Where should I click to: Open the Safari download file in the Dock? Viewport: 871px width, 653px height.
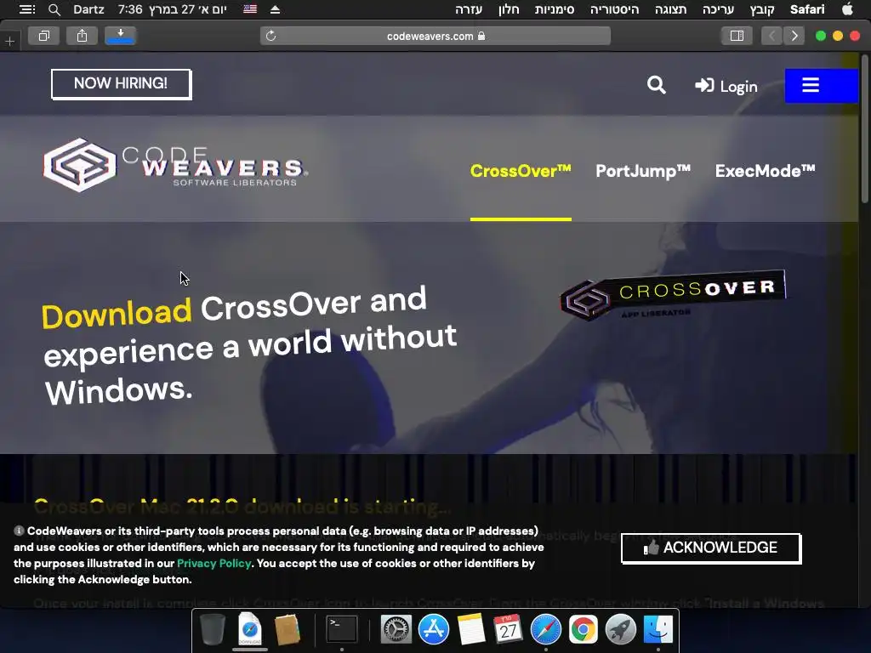click(x=249, y=629)
